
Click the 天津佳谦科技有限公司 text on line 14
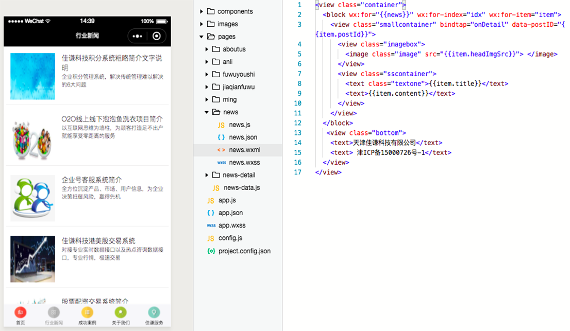[384, 143]
